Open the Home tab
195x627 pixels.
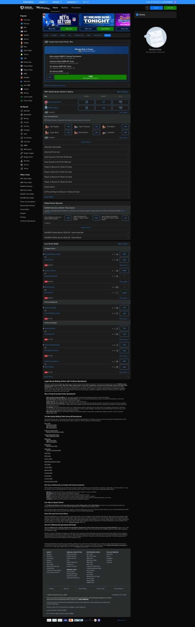click(55, 7)
